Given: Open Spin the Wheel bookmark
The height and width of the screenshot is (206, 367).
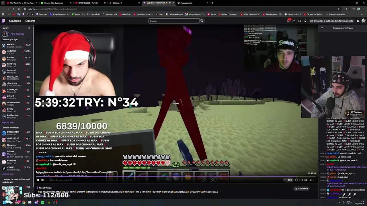Looking at the screenshot, I should (x=195, y=14).
